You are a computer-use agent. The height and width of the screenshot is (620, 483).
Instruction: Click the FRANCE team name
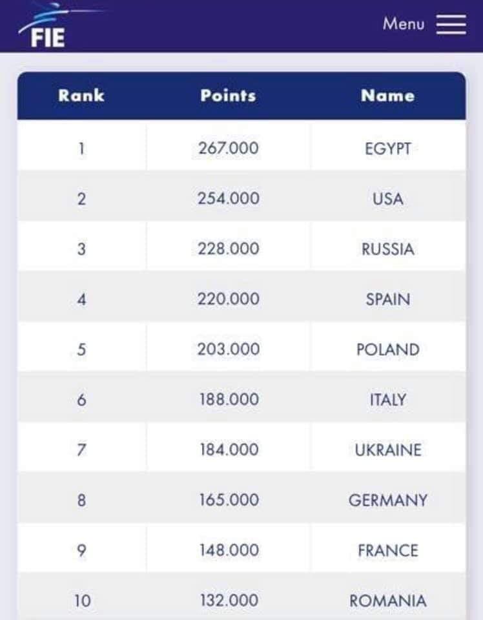(387, 550)
